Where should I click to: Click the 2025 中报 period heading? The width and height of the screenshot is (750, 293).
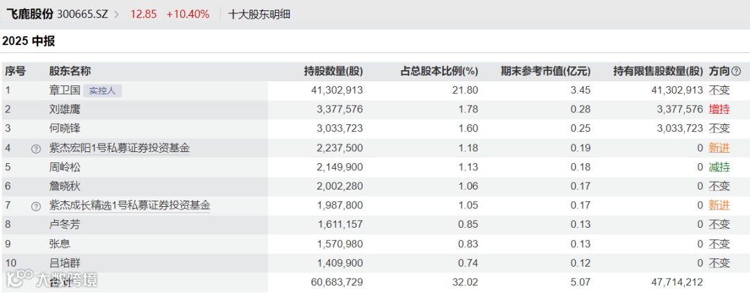click(28, 41)
